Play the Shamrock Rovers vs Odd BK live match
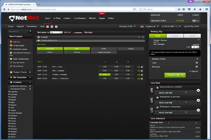 [x=198, y=90]
